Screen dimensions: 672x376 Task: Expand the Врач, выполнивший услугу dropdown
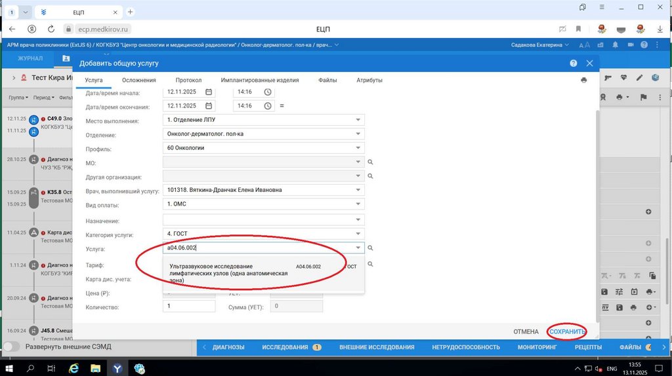[358, 190]
